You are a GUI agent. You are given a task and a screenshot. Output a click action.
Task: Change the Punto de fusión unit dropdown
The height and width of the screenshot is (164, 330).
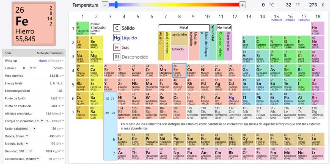point(61,99)
